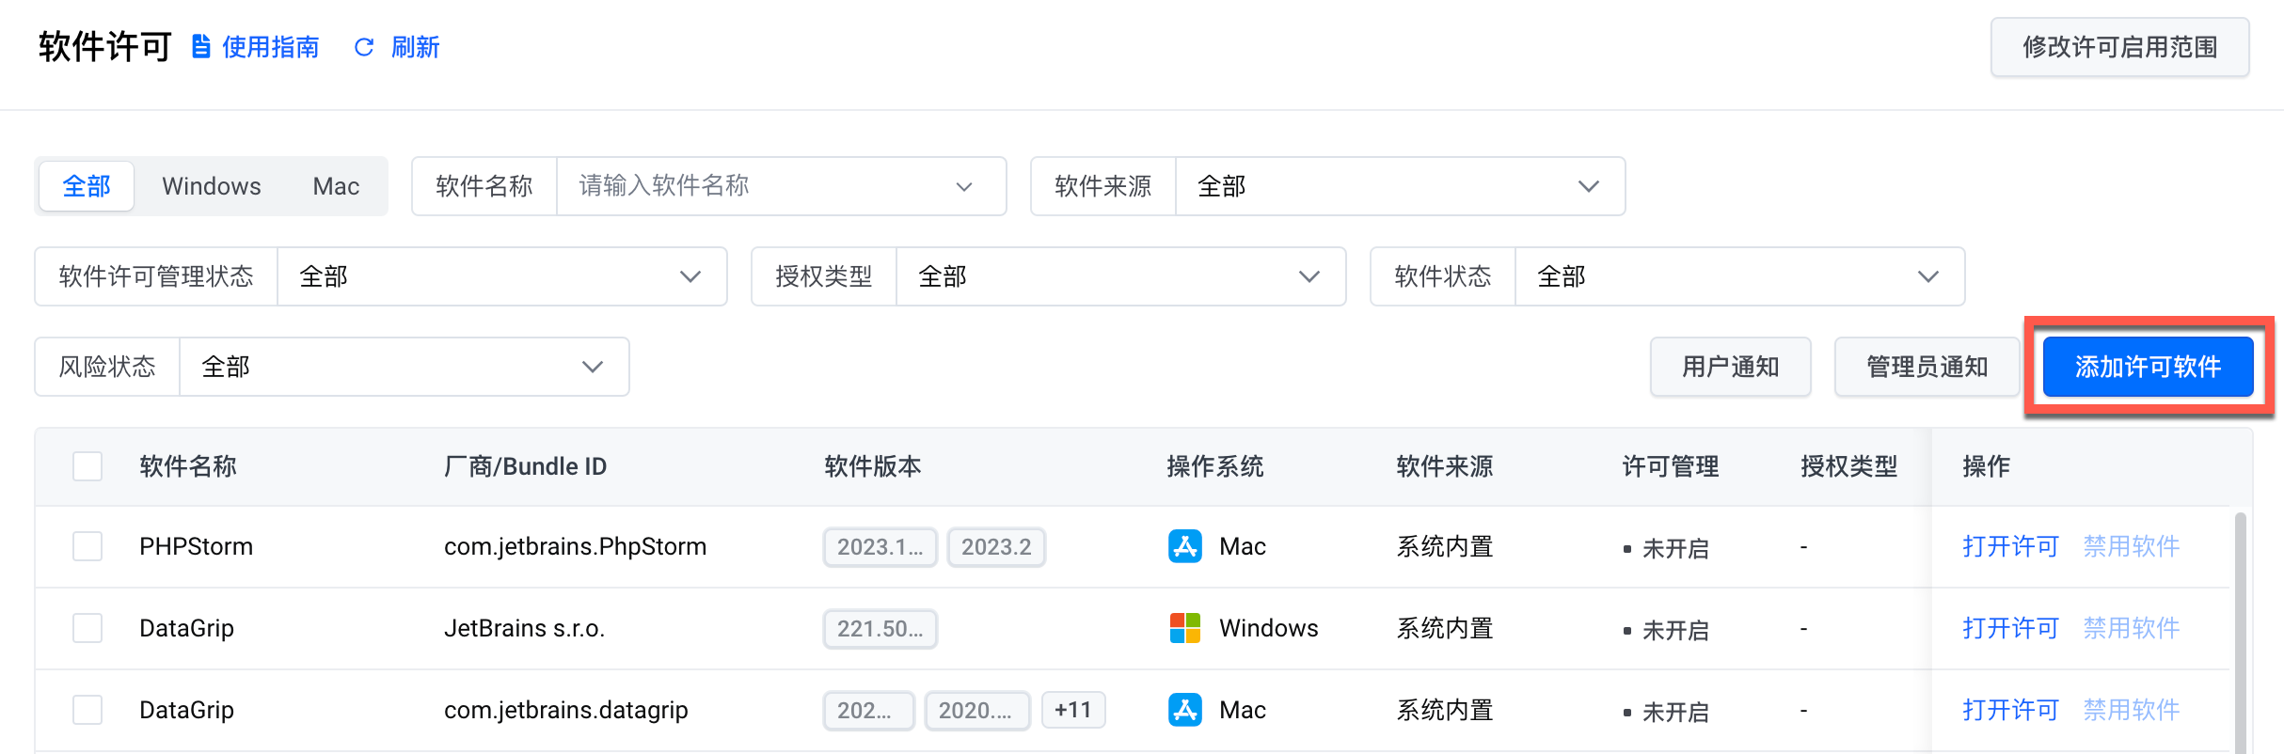Click com.jetbrains.PhpStorm bundle ID

pyautogui.click(x=575, y=546)
